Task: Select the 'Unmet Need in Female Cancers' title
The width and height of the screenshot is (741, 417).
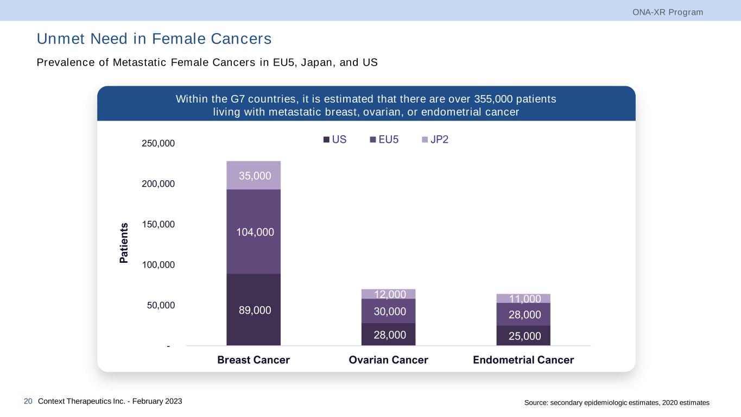Action: coord(154,39)
